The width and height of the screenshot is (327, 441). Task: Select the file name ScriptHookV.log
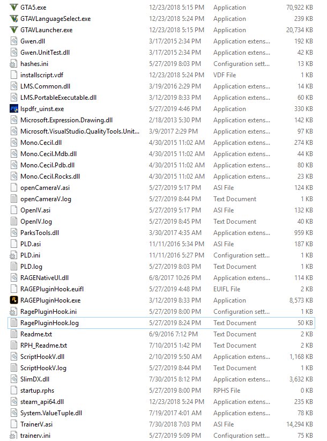click(x=43, y=368)
